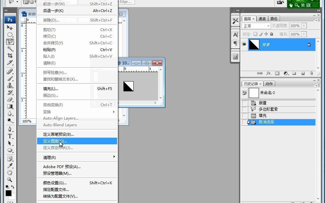Choose 预设管理器(M)... menu item
The width and height of the screenshot is (325, 203).
point(77,174)
